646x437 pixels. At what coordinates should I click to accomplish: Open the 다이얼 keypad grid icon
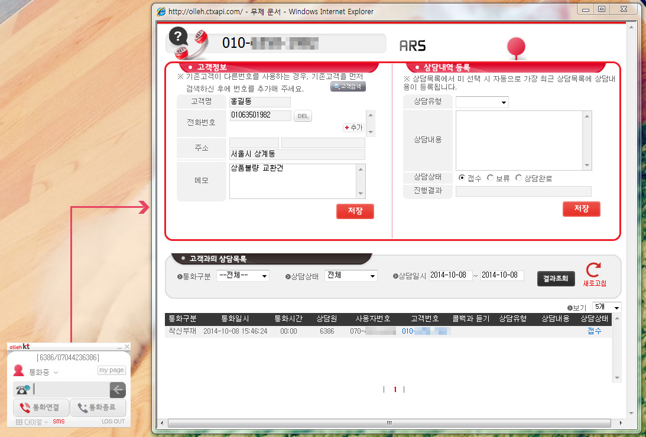20,422
